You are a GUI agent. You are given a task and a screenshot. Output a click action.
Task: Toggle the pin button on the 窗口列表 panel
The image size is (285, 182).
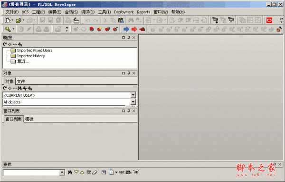click(x=129, y=111)
